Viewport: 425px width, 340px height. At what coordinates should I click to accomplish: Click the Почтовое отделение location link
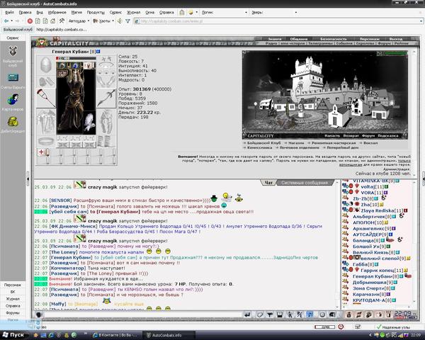tap(299, 147)
